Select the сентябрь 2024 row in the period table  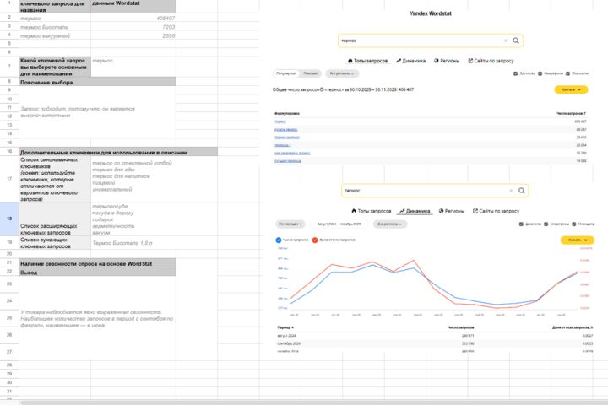point(435,343)
